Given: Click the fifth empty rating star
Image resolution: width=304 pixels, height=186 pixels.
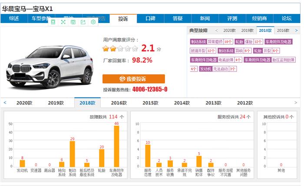Looking at the screenshot, I should (x=135, y=49).
